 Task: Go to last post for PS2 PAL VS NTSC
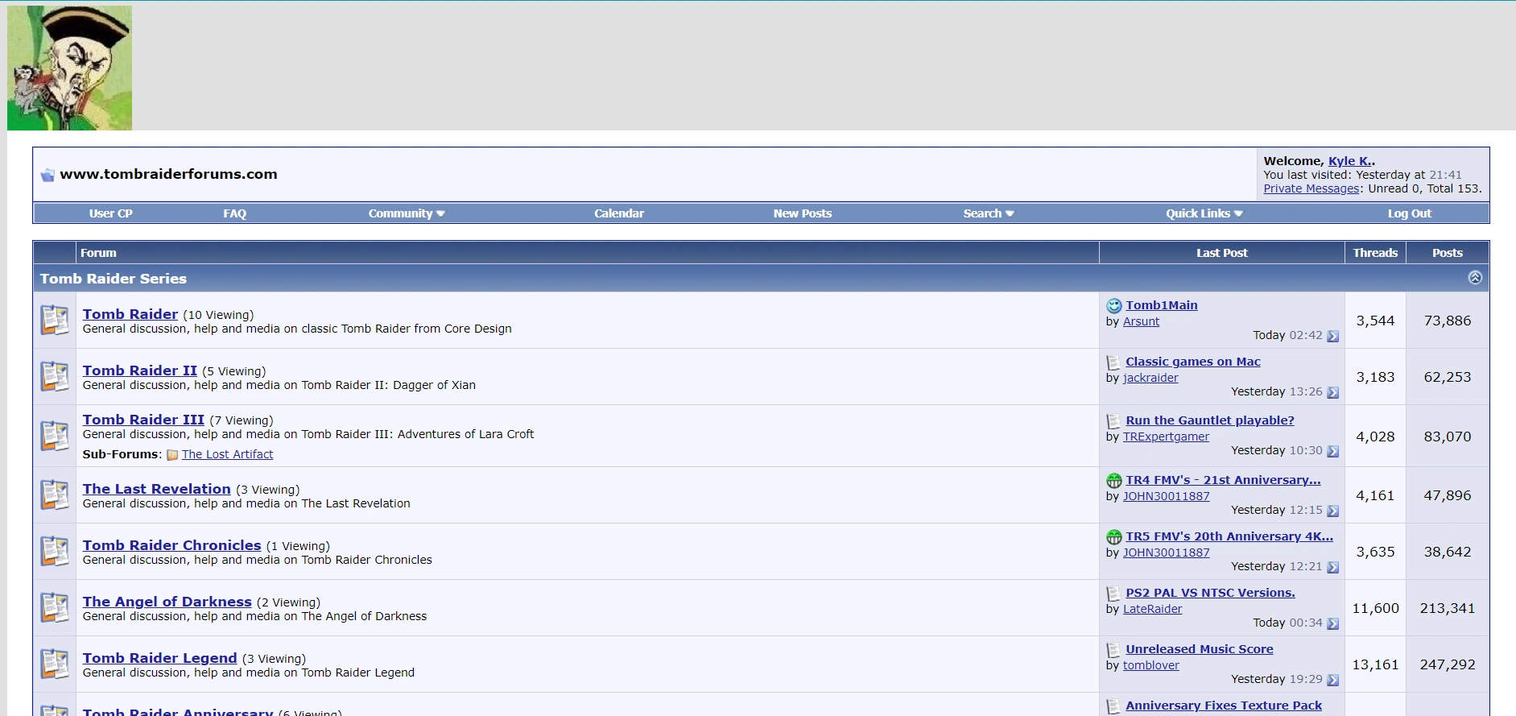[x=1332, y=623]
